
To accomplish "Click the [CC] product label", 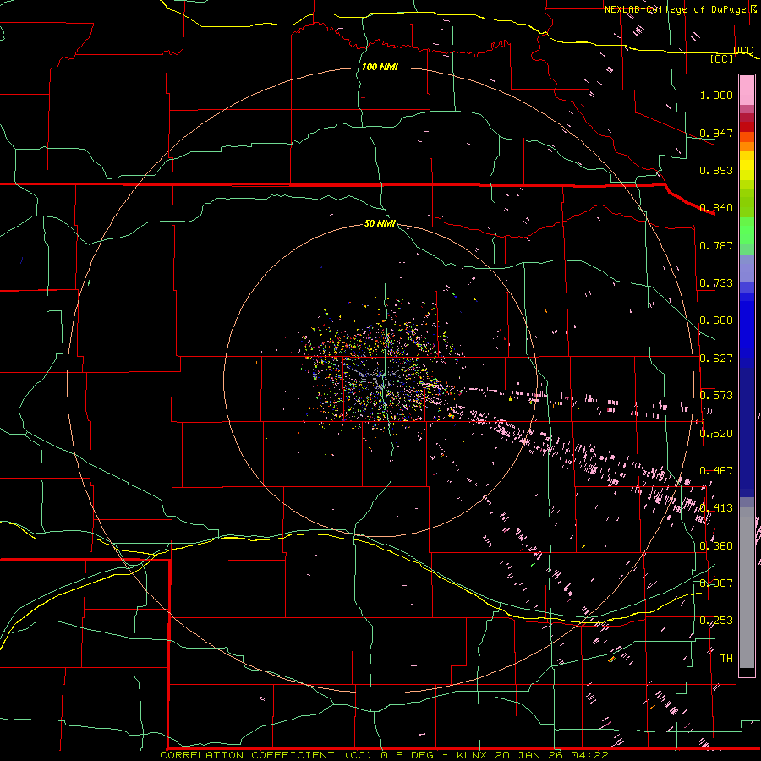I will point(722,58).
